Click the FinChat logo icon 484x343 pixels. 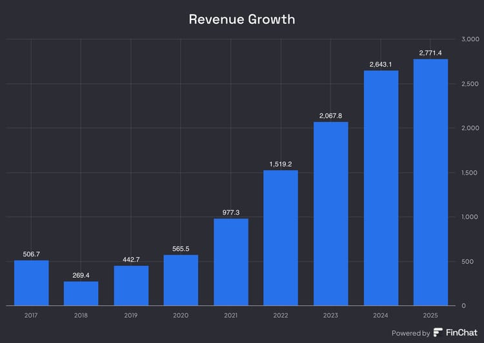coord(438,333)
